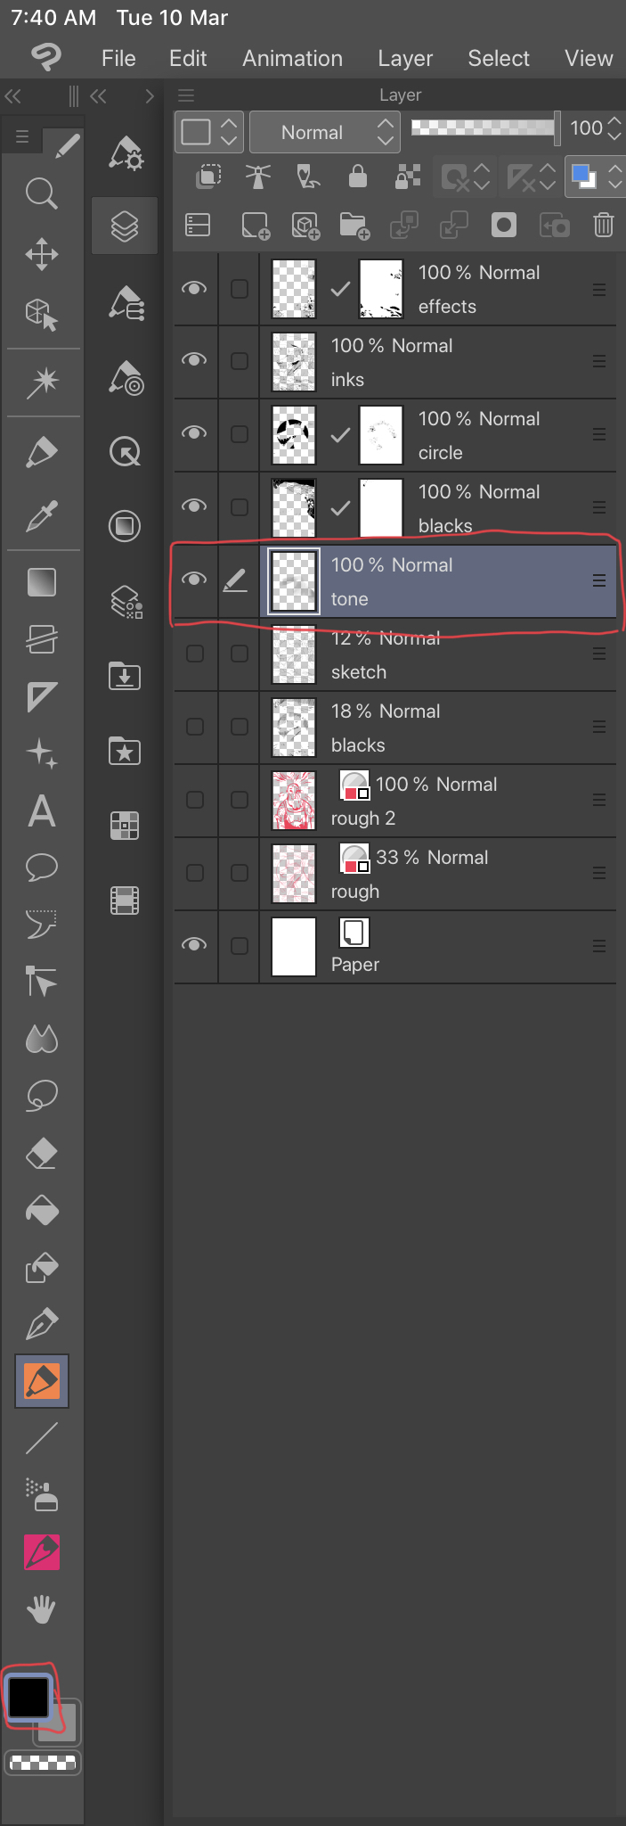Show the sketch layer
This screenshot has width=626, height=1826.
coord(194,654)
